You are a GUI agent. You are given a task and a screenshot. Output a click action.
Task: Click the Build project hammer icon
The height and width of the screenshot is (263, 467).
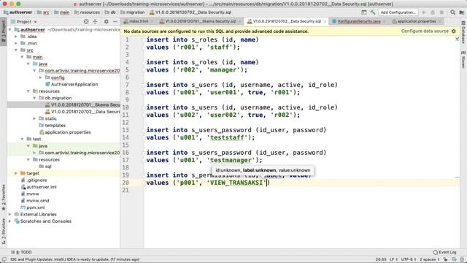[x=373, y=12]
